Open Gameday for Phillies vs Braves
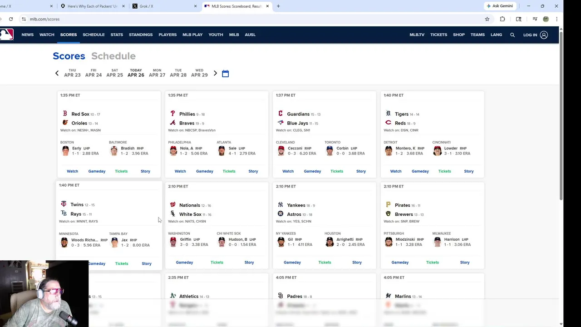Viewport: 581px width, 327px height. click(x=205, y=171)
